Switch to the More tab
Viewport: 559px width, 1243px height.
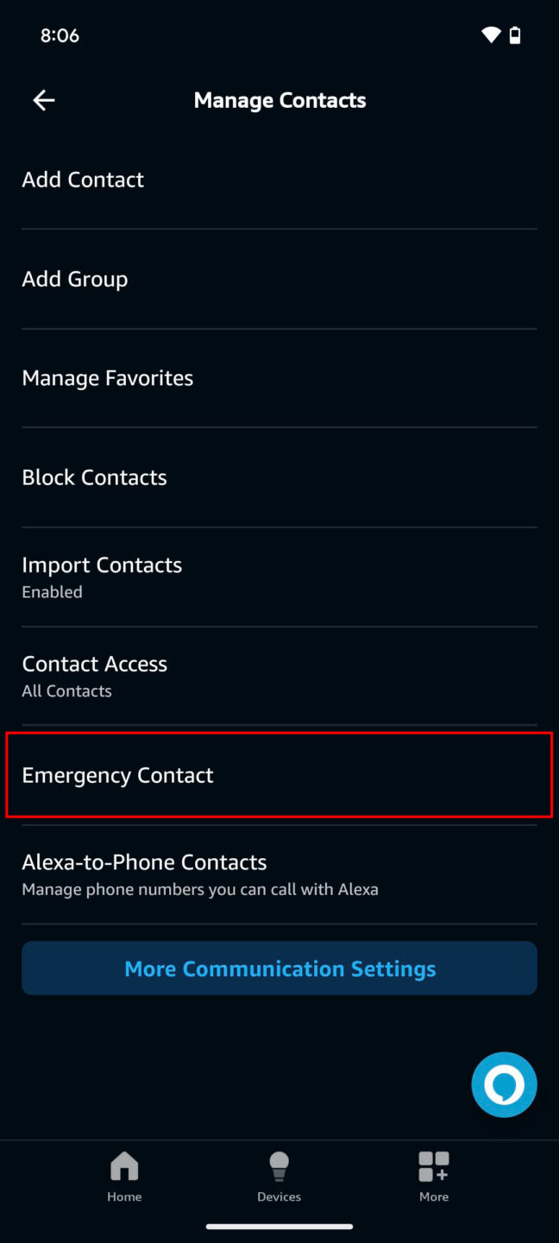pyautogui.click(x=434, y=1177)
